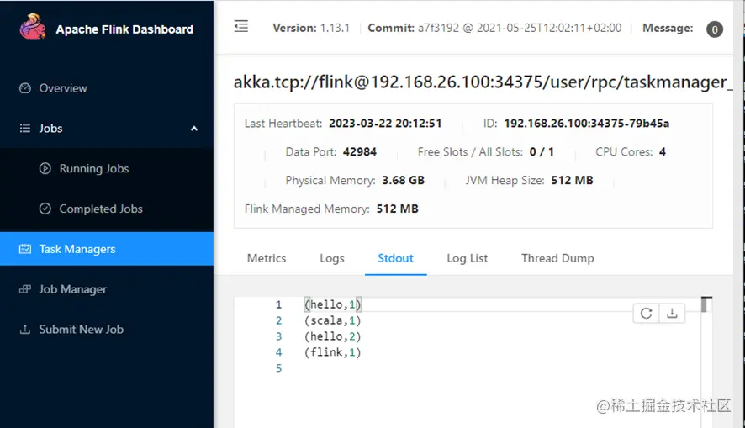This screenshot has width=745, height=428.
Task: Click the Overview dashboard icon
Action: point(25,88)
